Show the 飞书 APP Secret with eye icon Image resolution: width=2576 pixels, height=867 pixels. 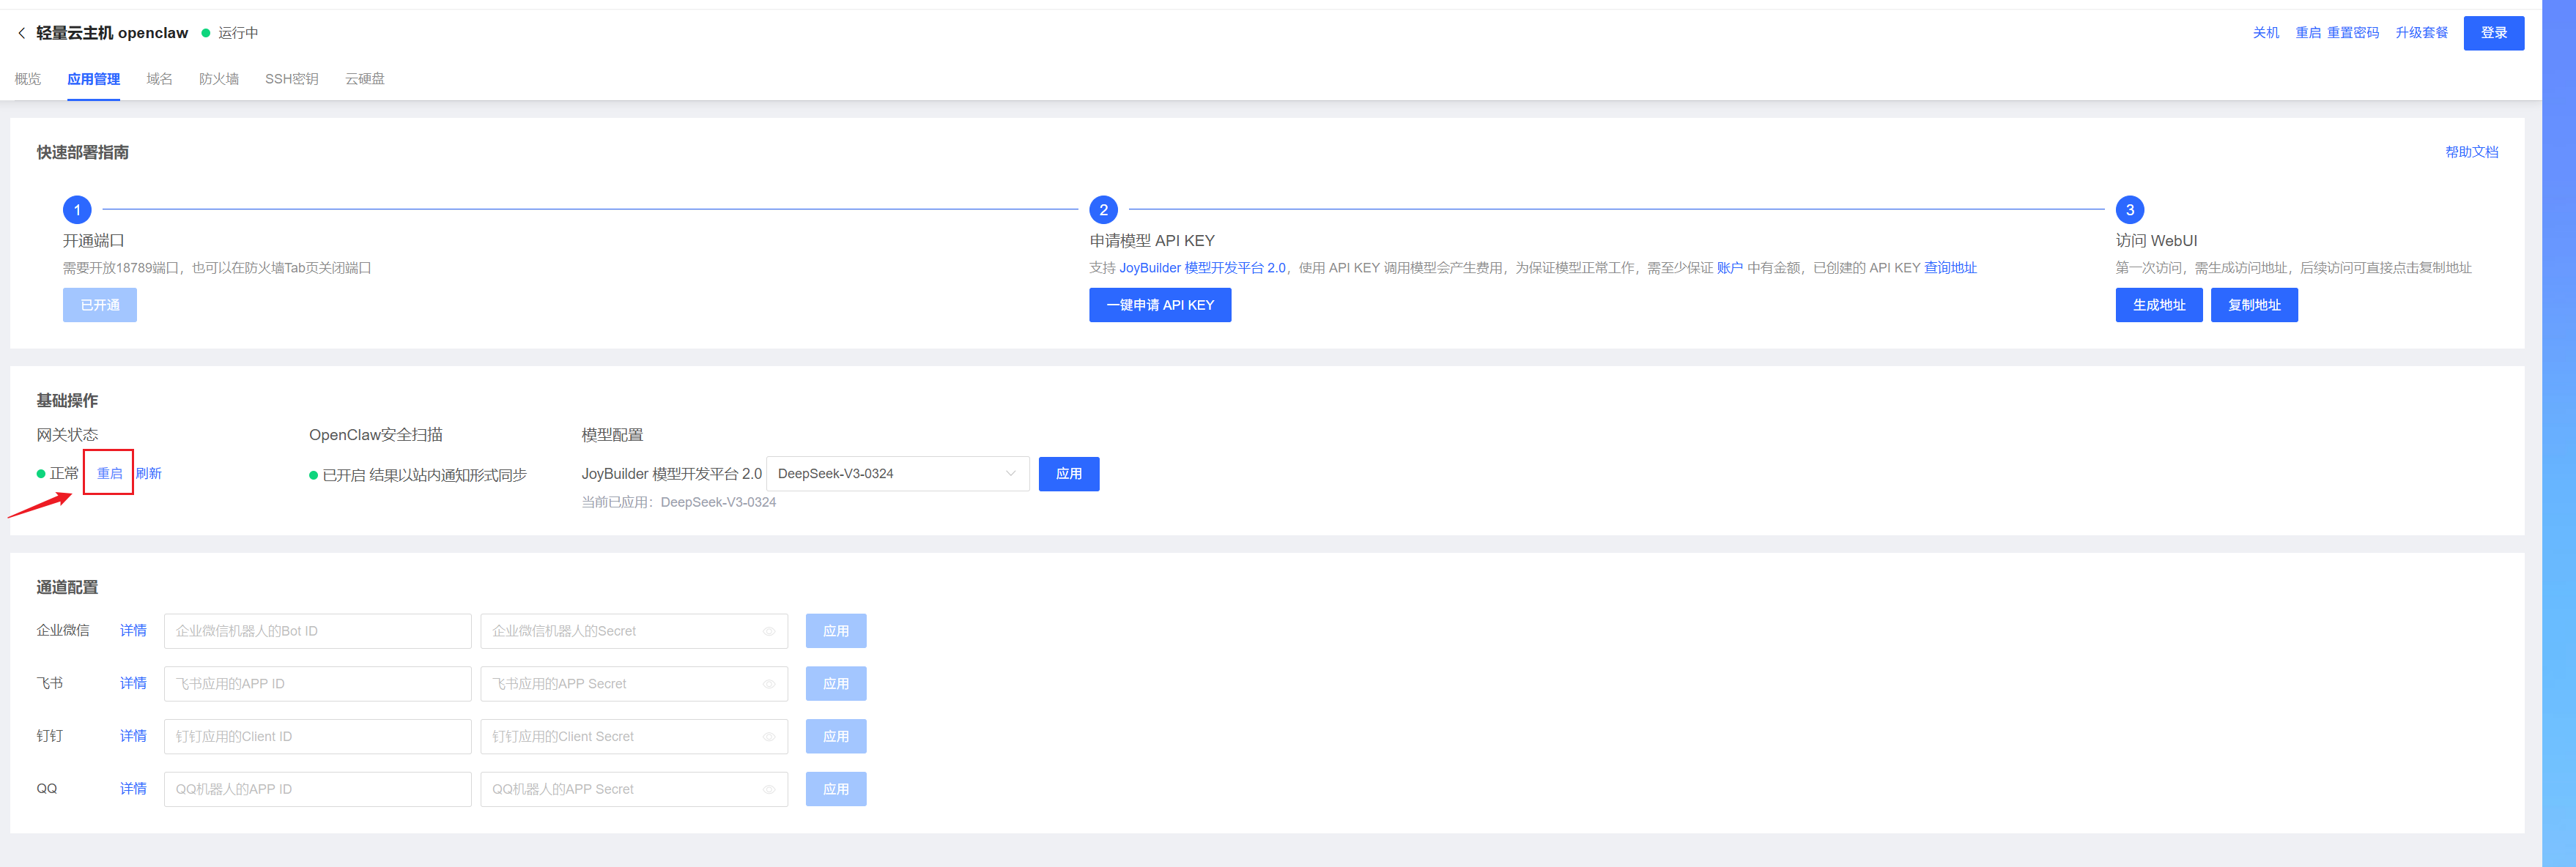pyautogui.click(x=769, y=684)
